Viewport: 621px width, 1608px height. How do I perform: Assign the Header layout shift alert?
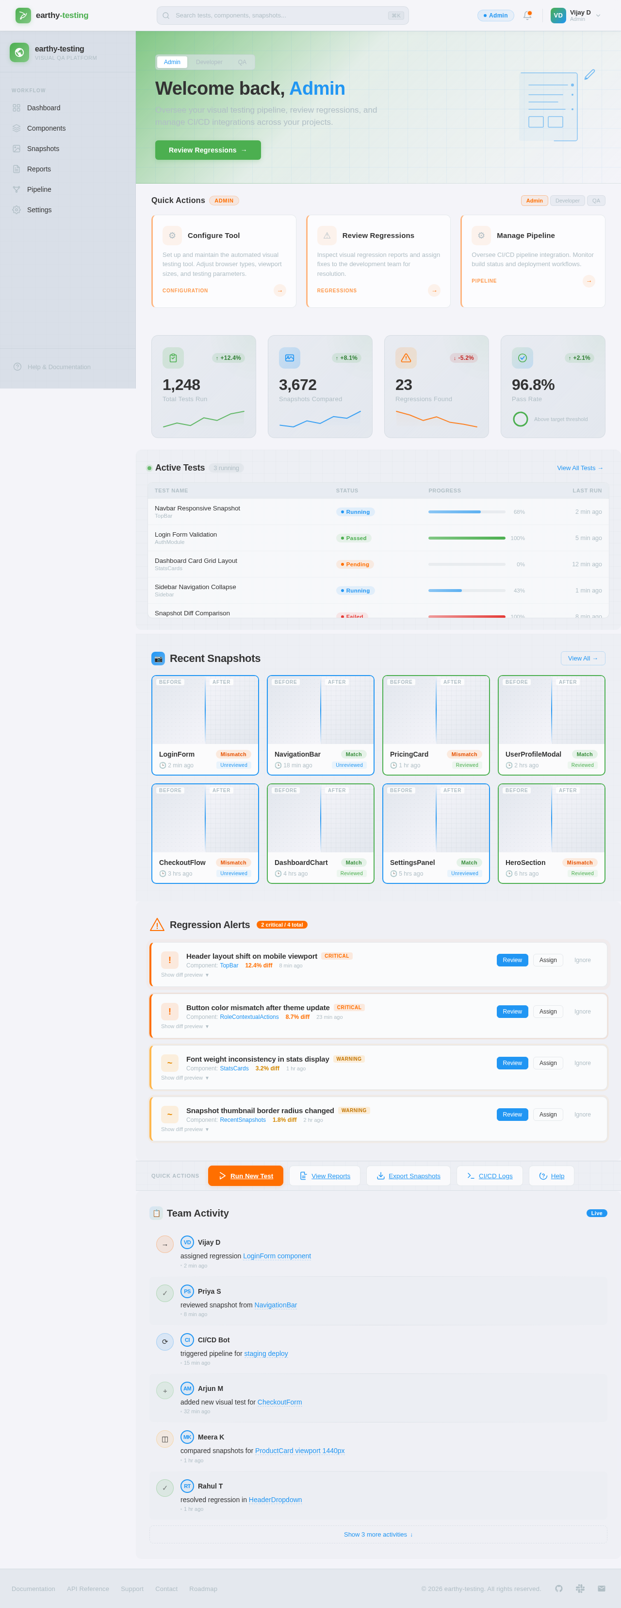[548, 960]
